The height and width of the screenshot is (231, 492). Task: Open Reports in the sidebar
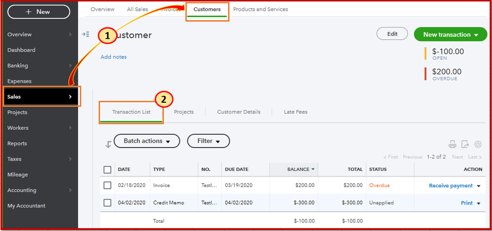pyautogui.click(x=17, y=144)
